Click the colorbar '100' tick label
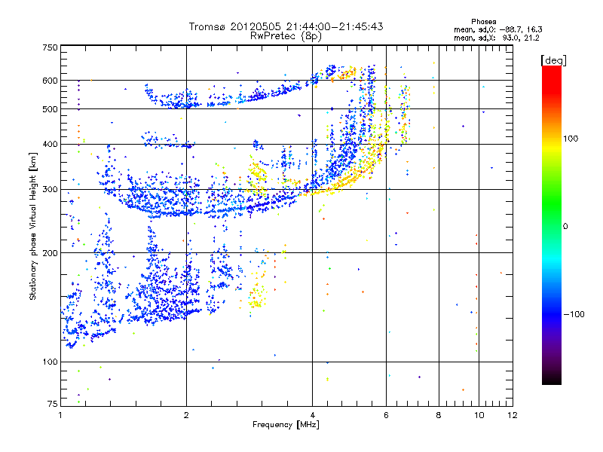This screenshot has height=452, width=603. pos(571,139)
